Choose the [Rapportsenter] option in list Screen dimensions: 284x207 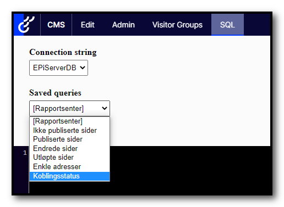pos(69,121)
